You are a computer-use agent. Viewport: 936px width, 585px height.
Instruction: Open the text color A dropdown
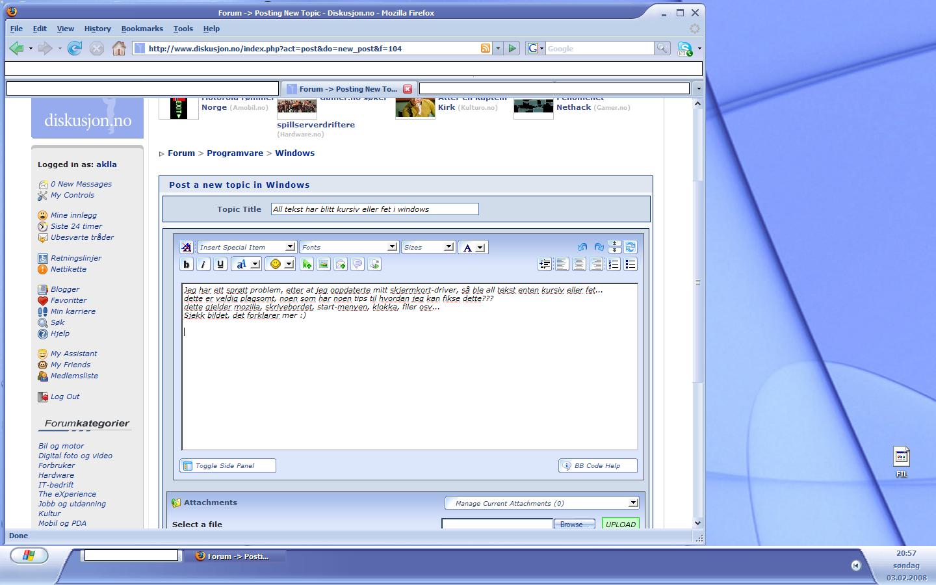473,247
